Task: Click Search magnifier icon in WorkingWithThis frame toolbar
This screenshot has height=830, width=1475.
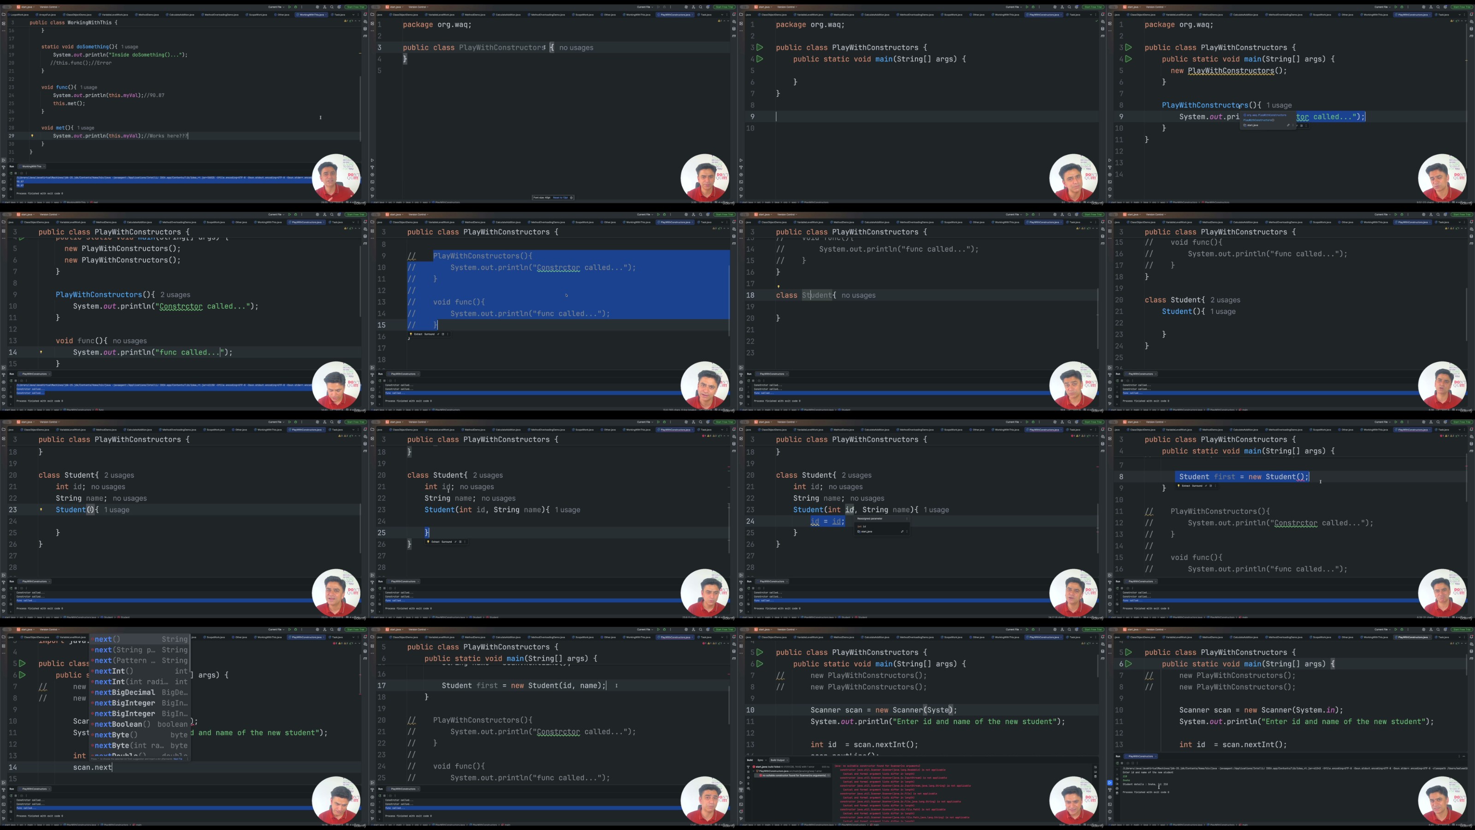Action: point(332,7)
